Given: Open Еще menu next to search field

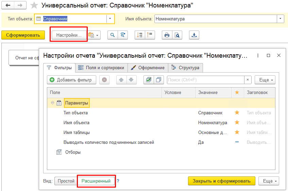Looking at the screenshot, I should click(x=265, y=80).
